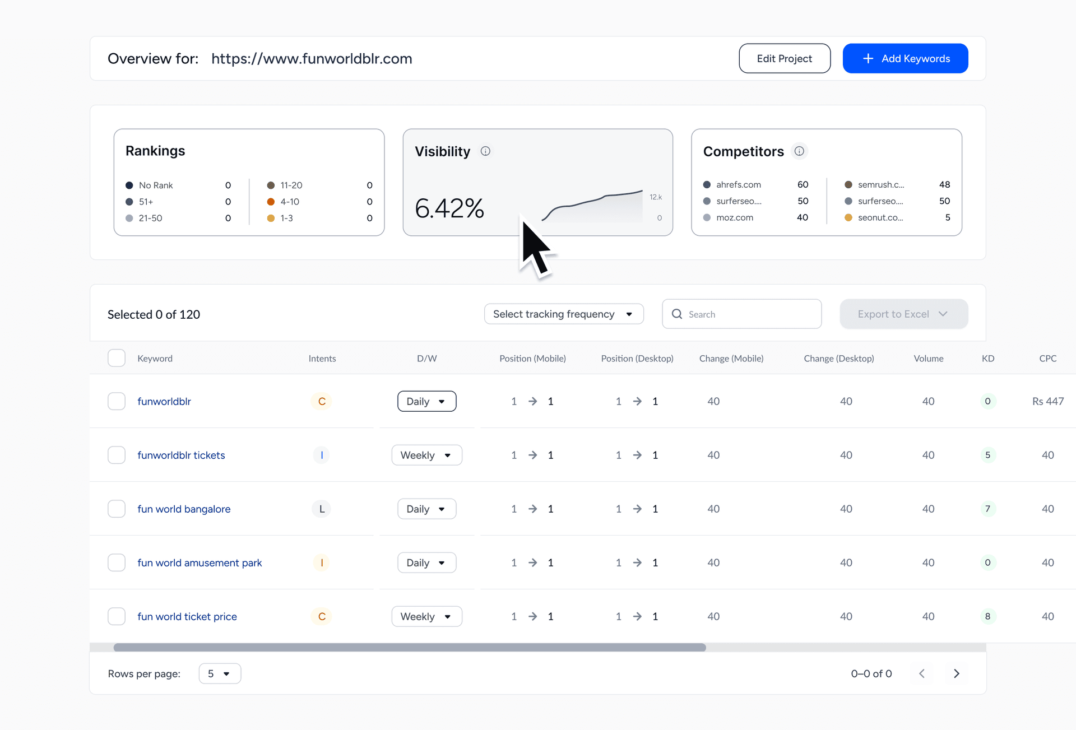Image resolution: width=1076 pixels, height=730 pixels.
Task: Click the search magnifier icon
Action: (x=677, y=314)
